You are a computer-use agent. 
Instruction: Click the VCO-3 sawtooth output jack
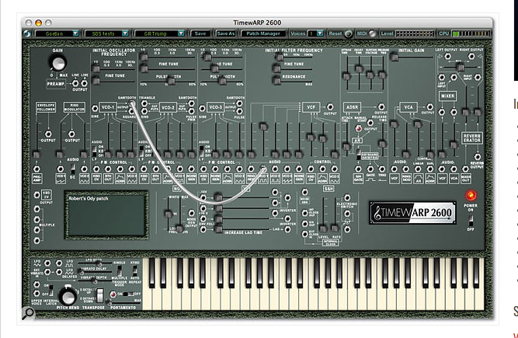pos(239,103)
